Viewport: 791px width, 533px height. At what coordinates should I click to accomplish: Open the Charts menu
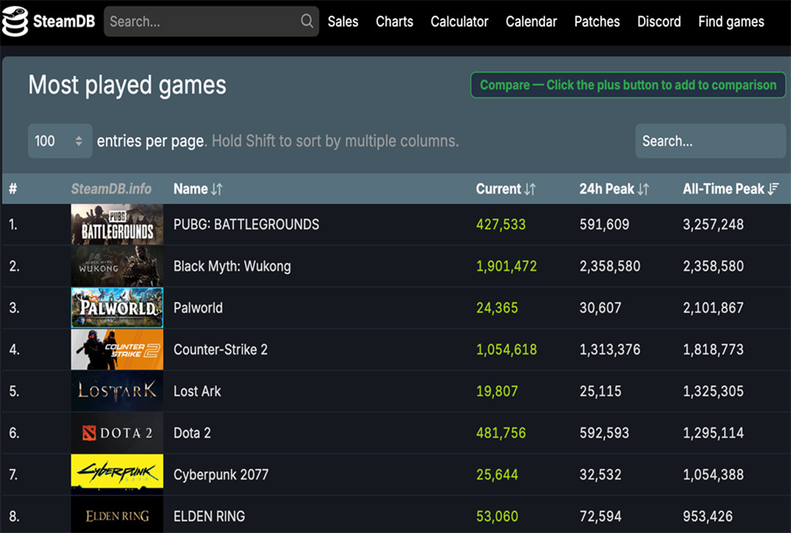395,21
